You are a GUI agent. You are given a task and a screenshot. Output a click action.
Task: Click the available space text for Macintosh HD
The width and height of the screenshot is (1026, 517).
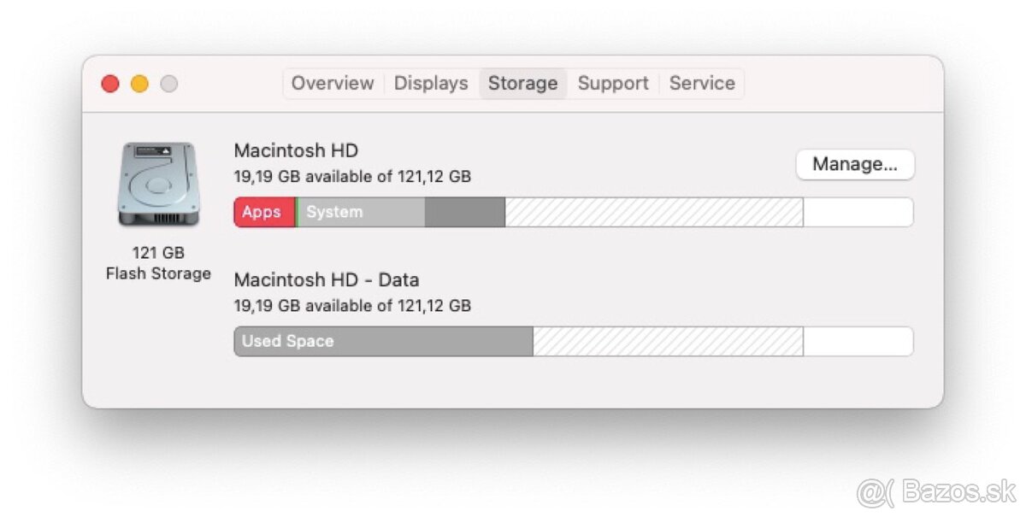tap(352, 177)
